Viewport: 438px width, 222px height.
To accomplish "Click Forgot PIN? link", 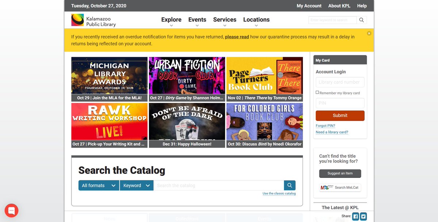I will coord(326,126).
